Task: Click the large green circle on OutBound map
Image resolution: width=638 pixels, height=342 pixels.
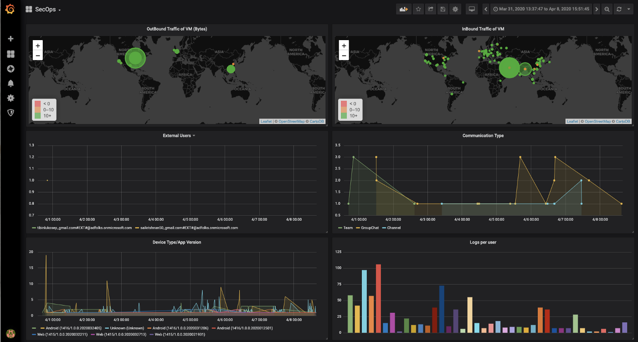Action: point(135,58)
